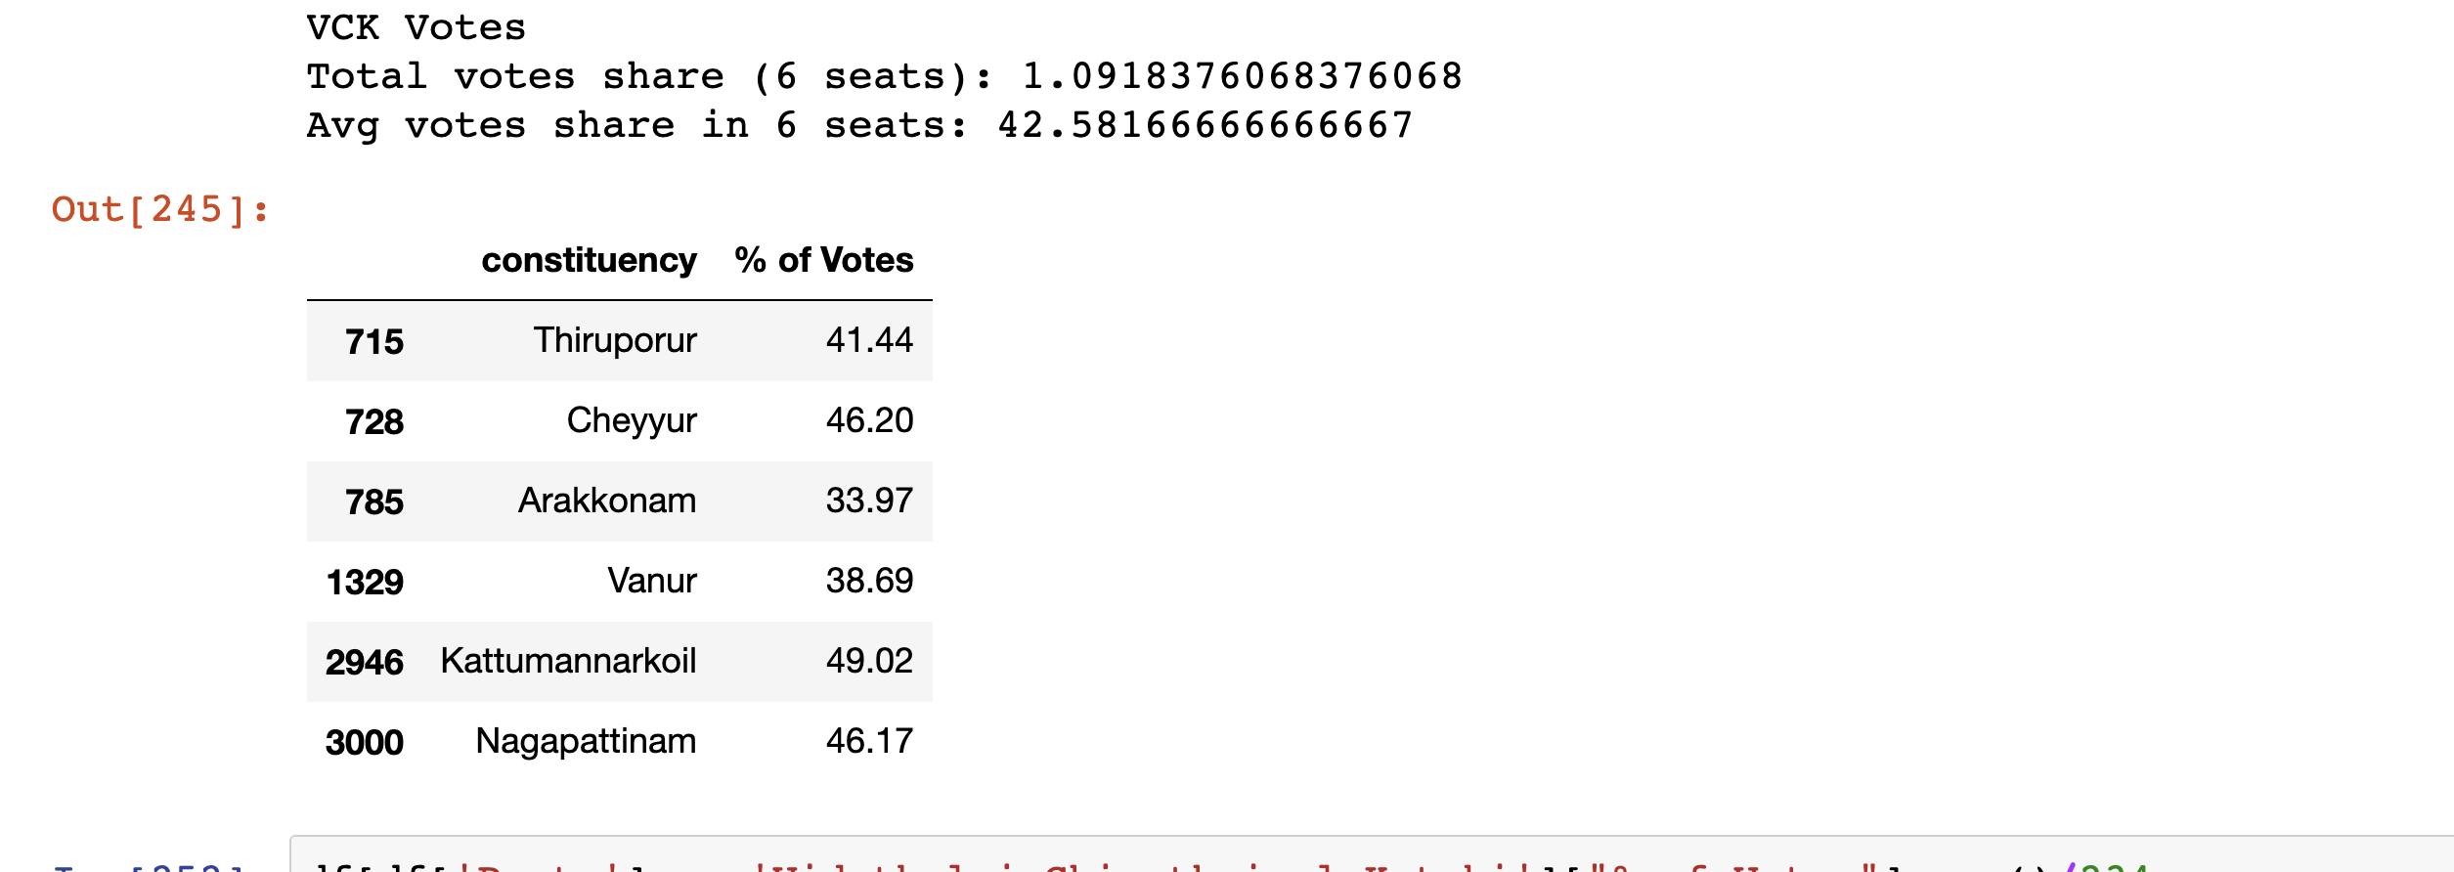Screen dimensions: 2454x872
Task: Click the 'Total votes share (6 seats)' output line
Action: click(x=885, y=76)
